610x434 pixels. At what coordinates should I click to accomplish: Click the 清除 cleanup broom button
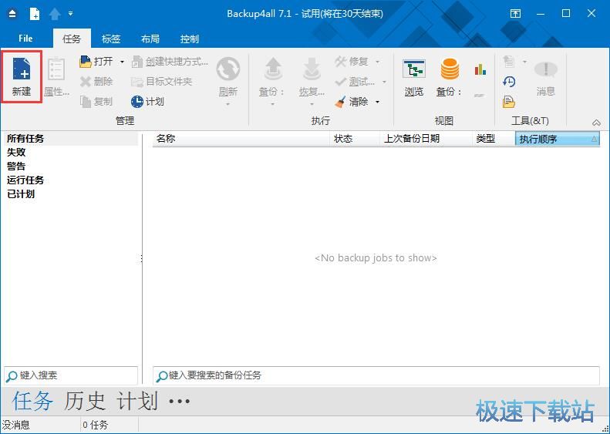click(x=352, y=102)
